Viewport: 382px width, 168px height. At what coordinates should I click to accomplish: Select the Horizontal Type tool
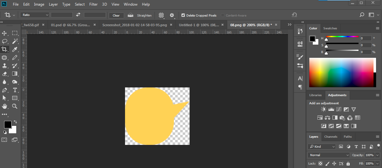click(15, 90)
